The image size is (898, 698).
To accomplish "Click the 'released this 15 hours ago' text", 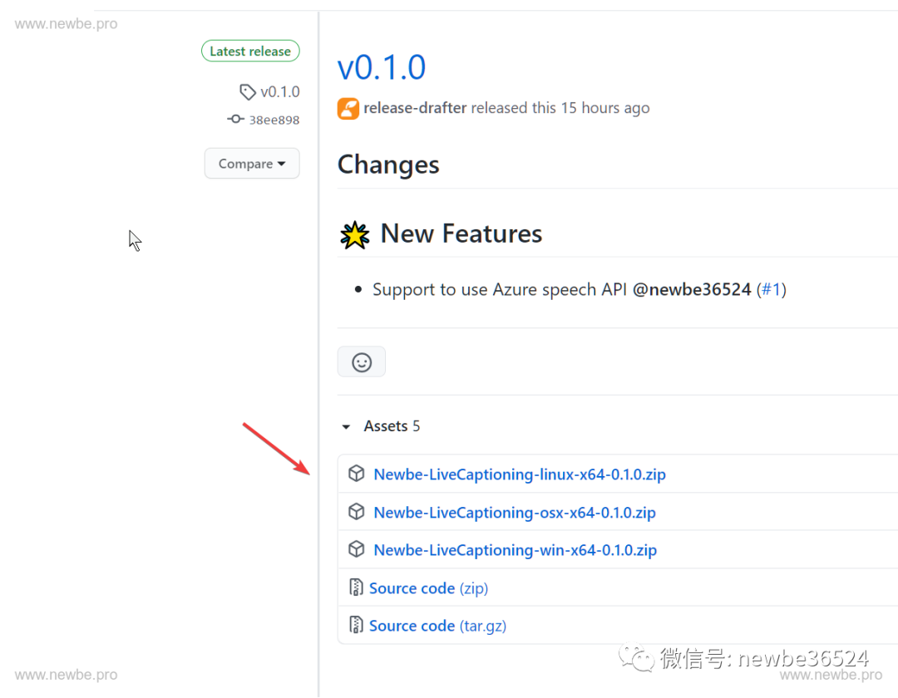I will (560, 108).
